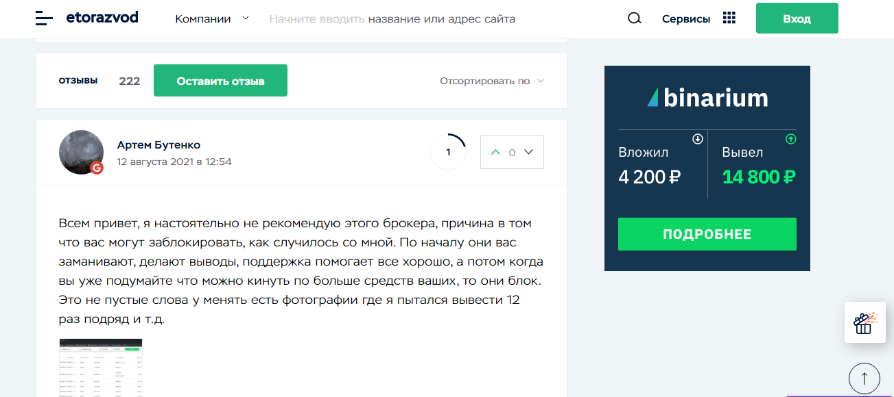Go to etorazvod home logo
The image size is (894, 397).
(102, 18)
